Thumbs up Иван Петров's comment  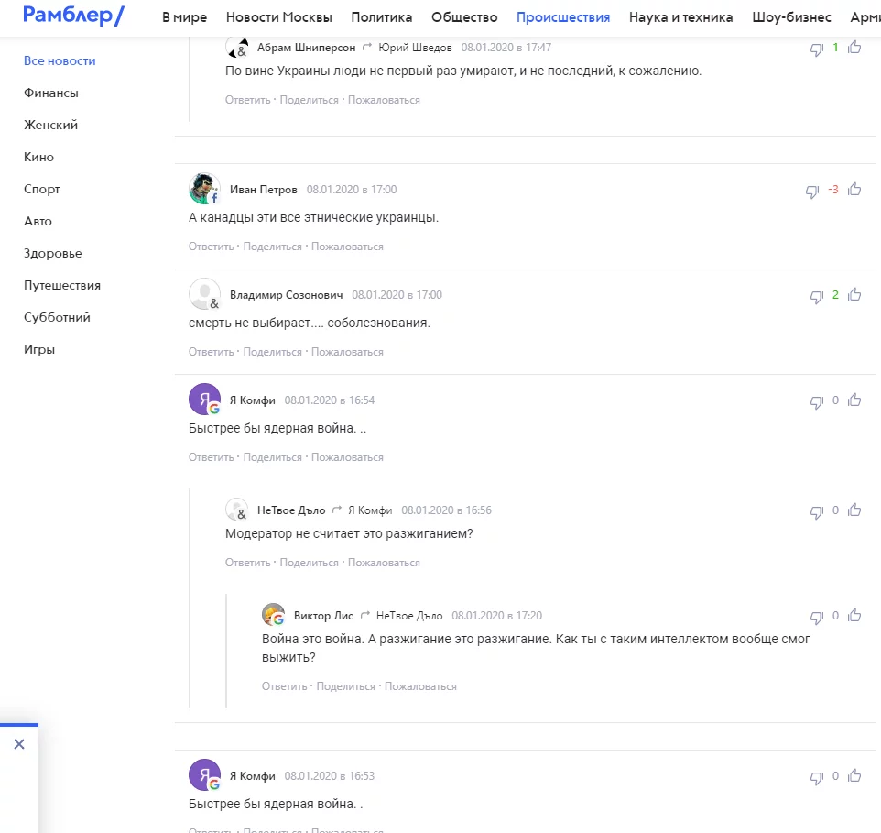(854, 189)
